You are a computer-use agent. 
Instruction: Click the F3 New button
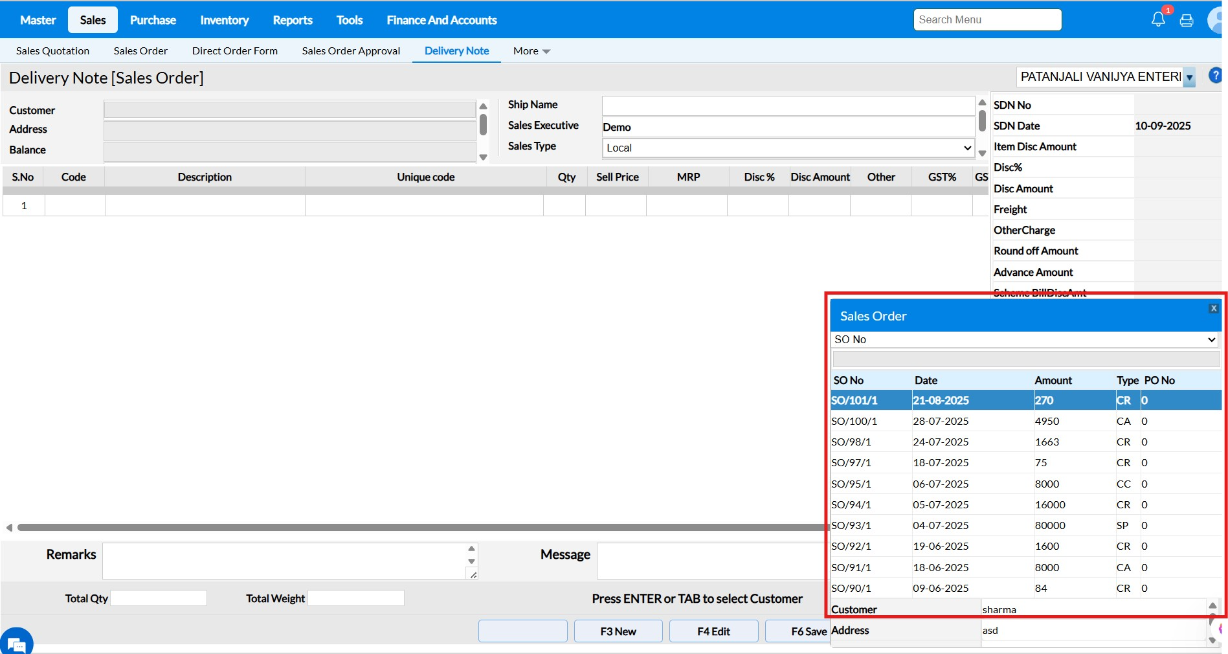tap(618, 631)
